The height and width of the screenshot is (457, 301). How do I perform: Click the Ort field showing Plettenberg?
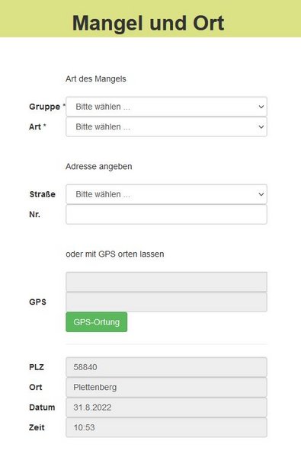pyautogui.click(x=166, y=387)
